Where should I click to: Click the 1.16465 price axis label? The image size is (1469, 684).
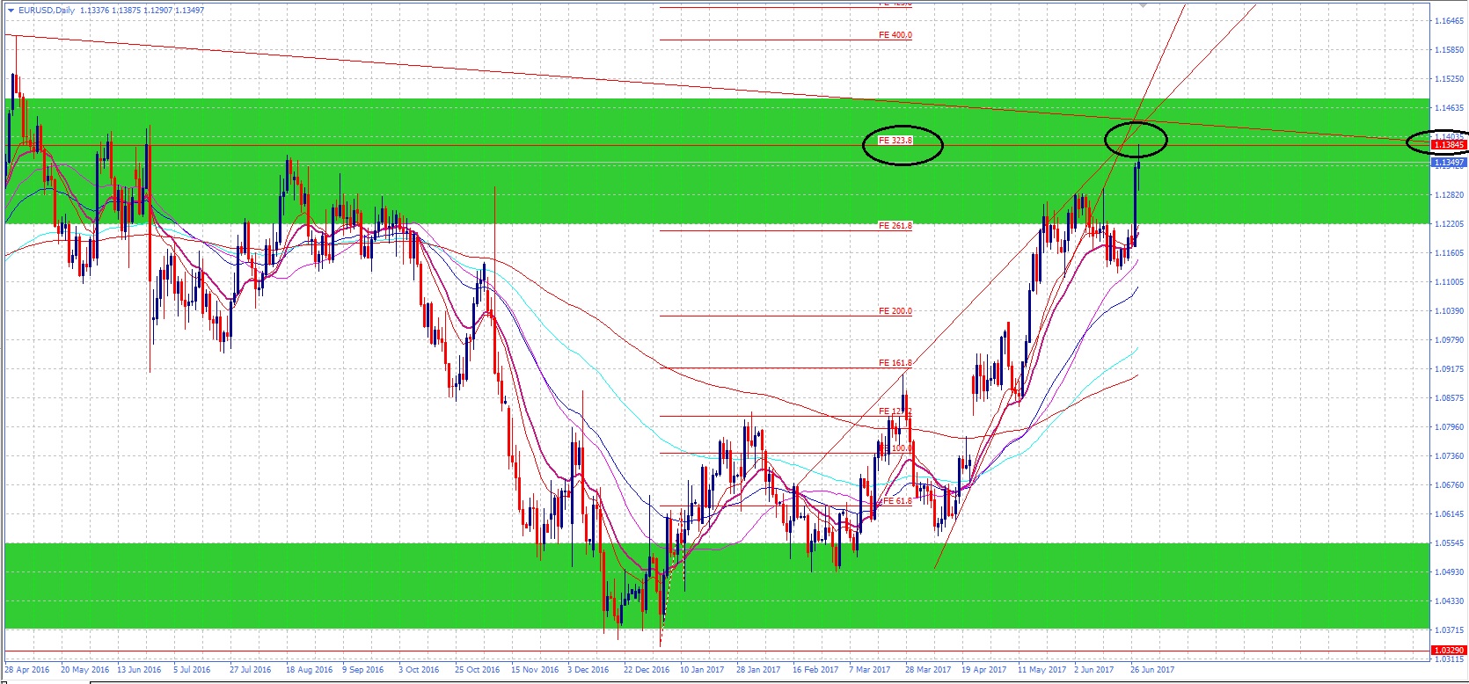(1449, 20)
